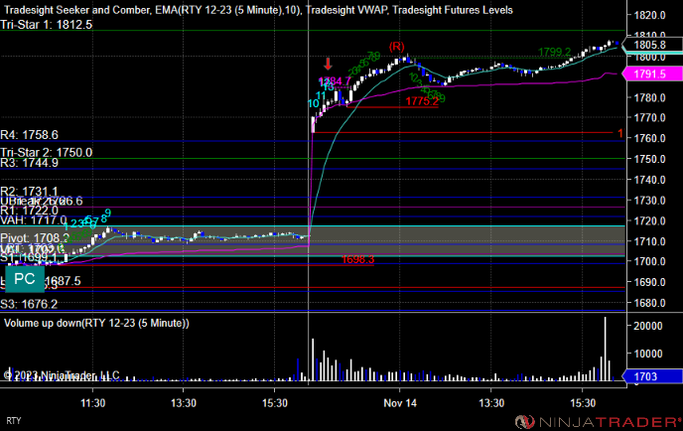
Task: Select the 1805.8 current price marker
Action: pyautogui.click(x=652, y=45)
